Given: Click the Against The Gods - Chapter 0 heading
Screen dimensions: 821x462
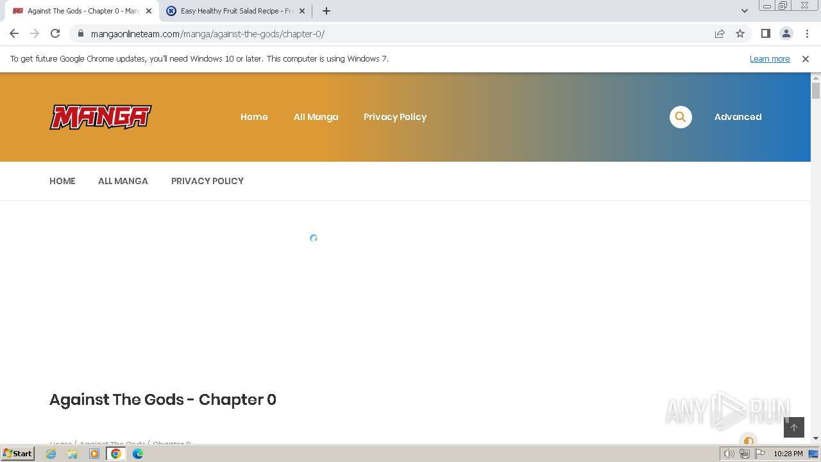Looking at the screenshot, I should [x=163, y=399].
